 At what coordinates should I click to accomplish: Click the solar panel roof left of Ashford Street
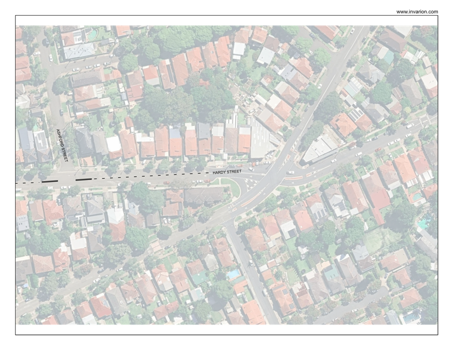coord(40,140)
